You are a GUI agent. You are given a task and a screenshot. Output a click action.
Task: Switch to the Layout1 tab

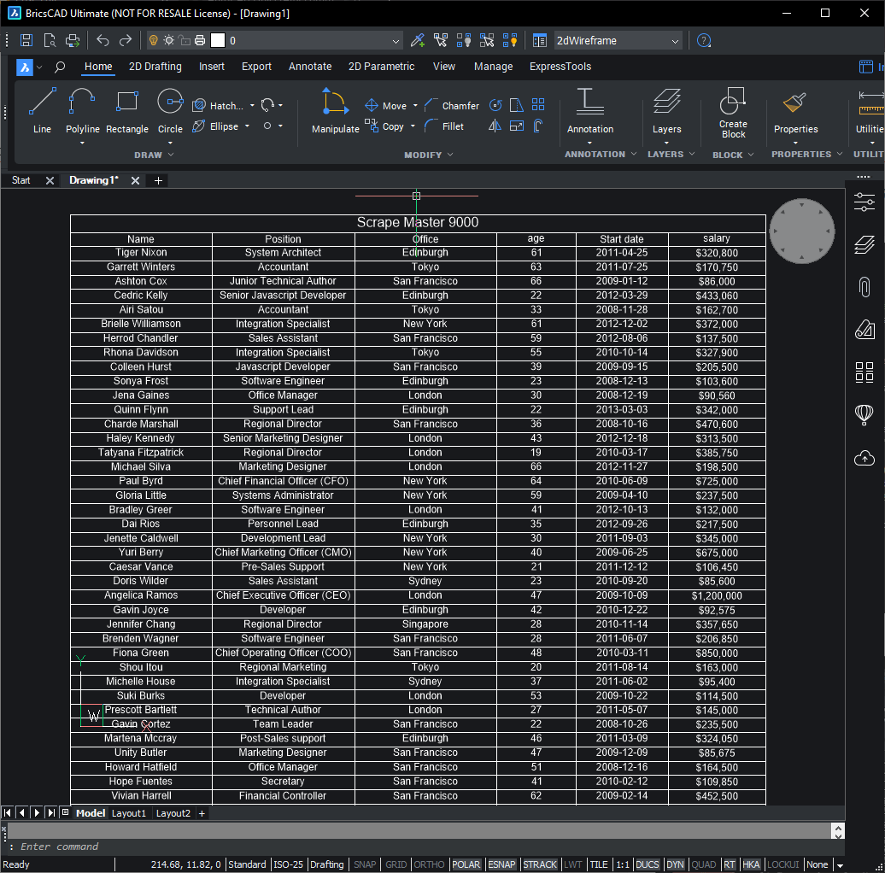coord(129,813)
